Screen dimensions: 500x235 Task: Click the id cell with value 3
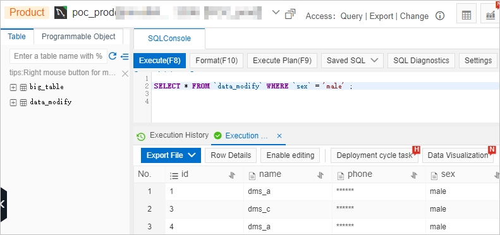204,209
